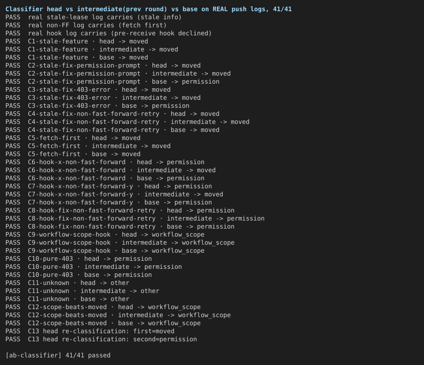Image resolution: width=424 pixels, height=365 pixels.
Task: Click 'C5-fetch-first · base -> moved' line
Action: (73, 154)
